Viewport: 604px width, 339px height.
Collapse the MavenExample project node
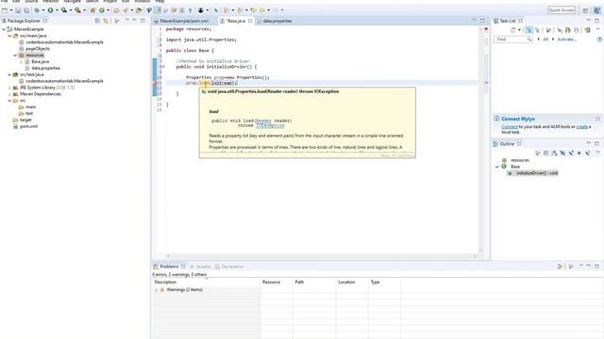[x=4, y=29]
